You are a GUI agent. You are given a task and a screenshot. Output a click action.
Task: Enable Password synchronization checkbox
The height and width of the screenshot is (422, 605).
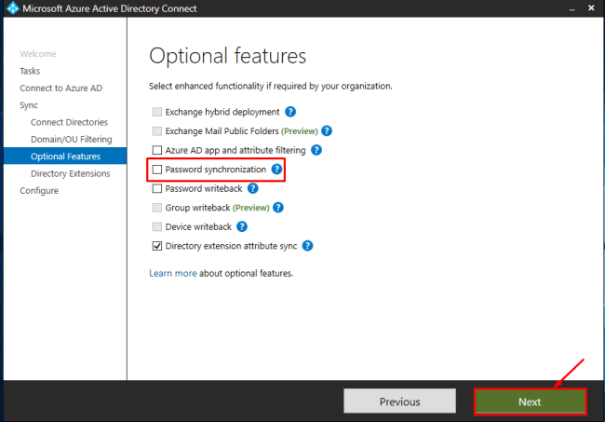(157, 170)
